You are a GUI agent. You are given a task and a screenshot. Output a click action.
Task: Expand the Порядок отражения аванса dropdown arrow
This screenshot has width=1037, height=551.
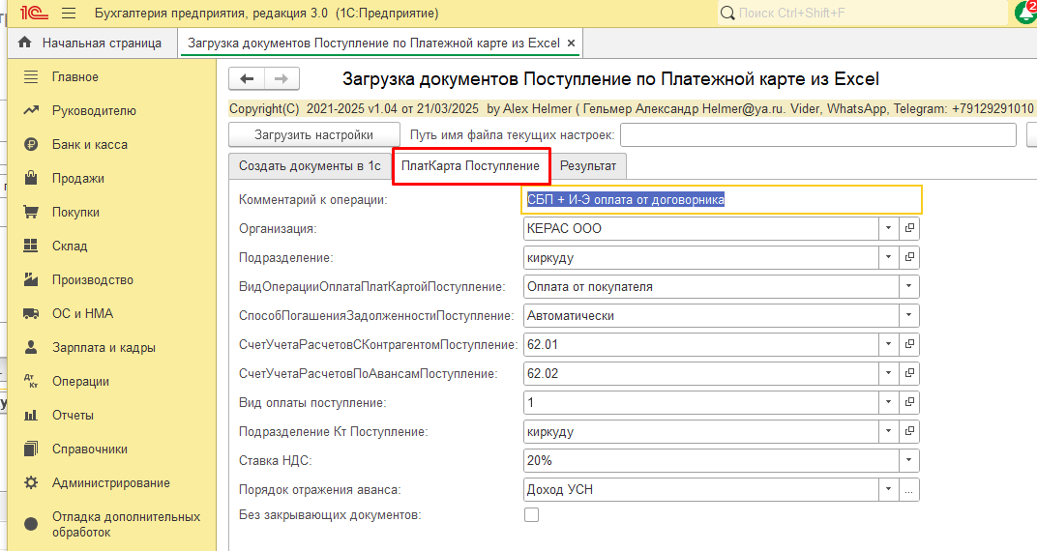pos(889,490)
